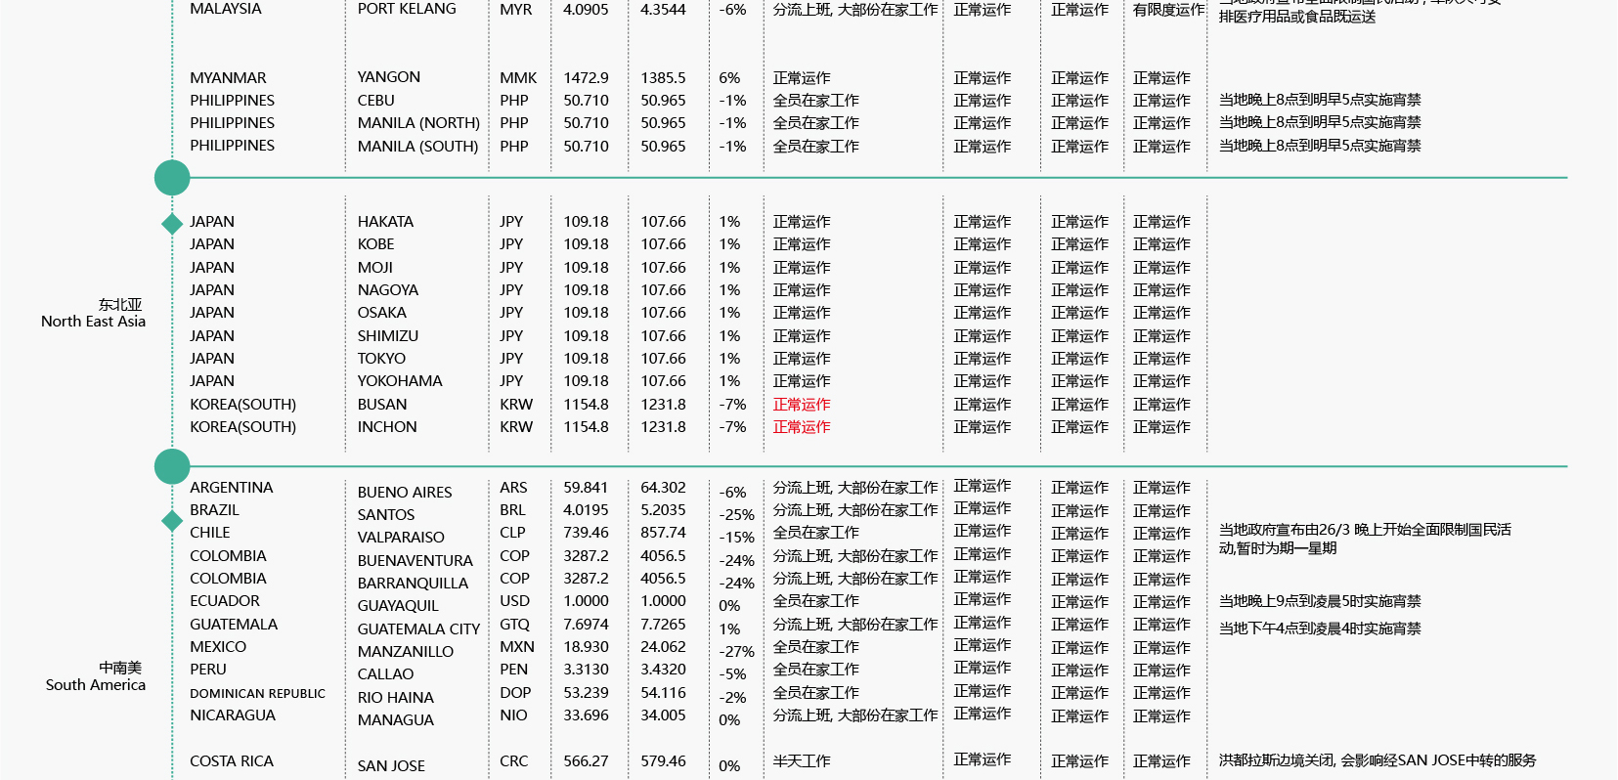Select the NICARAGUA country cell
Viewport: 1618px width, 780px height.
[233, 715]
